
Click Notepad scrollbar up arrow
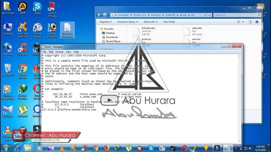click(239, 56)
